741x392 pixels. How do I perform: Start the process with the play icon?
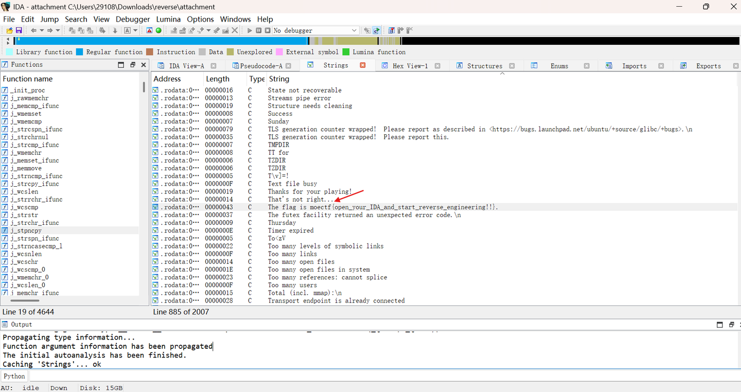(x=250, y=30)
